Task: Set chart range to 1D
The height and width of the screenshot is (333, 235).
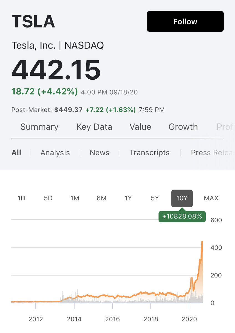Action: tap(21, 198)
